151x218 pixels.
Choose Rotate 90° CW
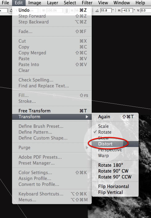pyautogui.click(x=113, y=171)
